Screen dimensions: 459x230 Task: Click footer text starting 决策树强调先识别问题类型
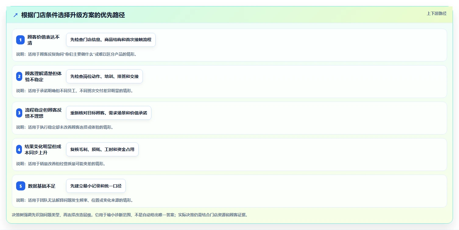click(130, 215)
